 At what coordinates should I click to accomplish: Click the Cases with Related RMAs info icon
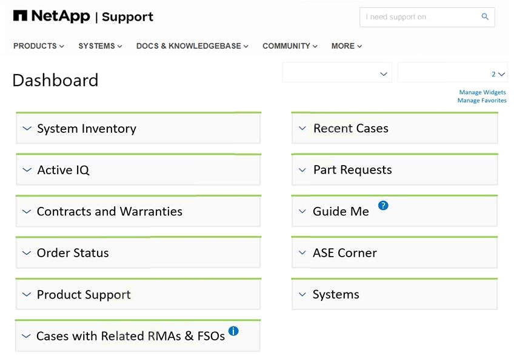tap(233, 331)
